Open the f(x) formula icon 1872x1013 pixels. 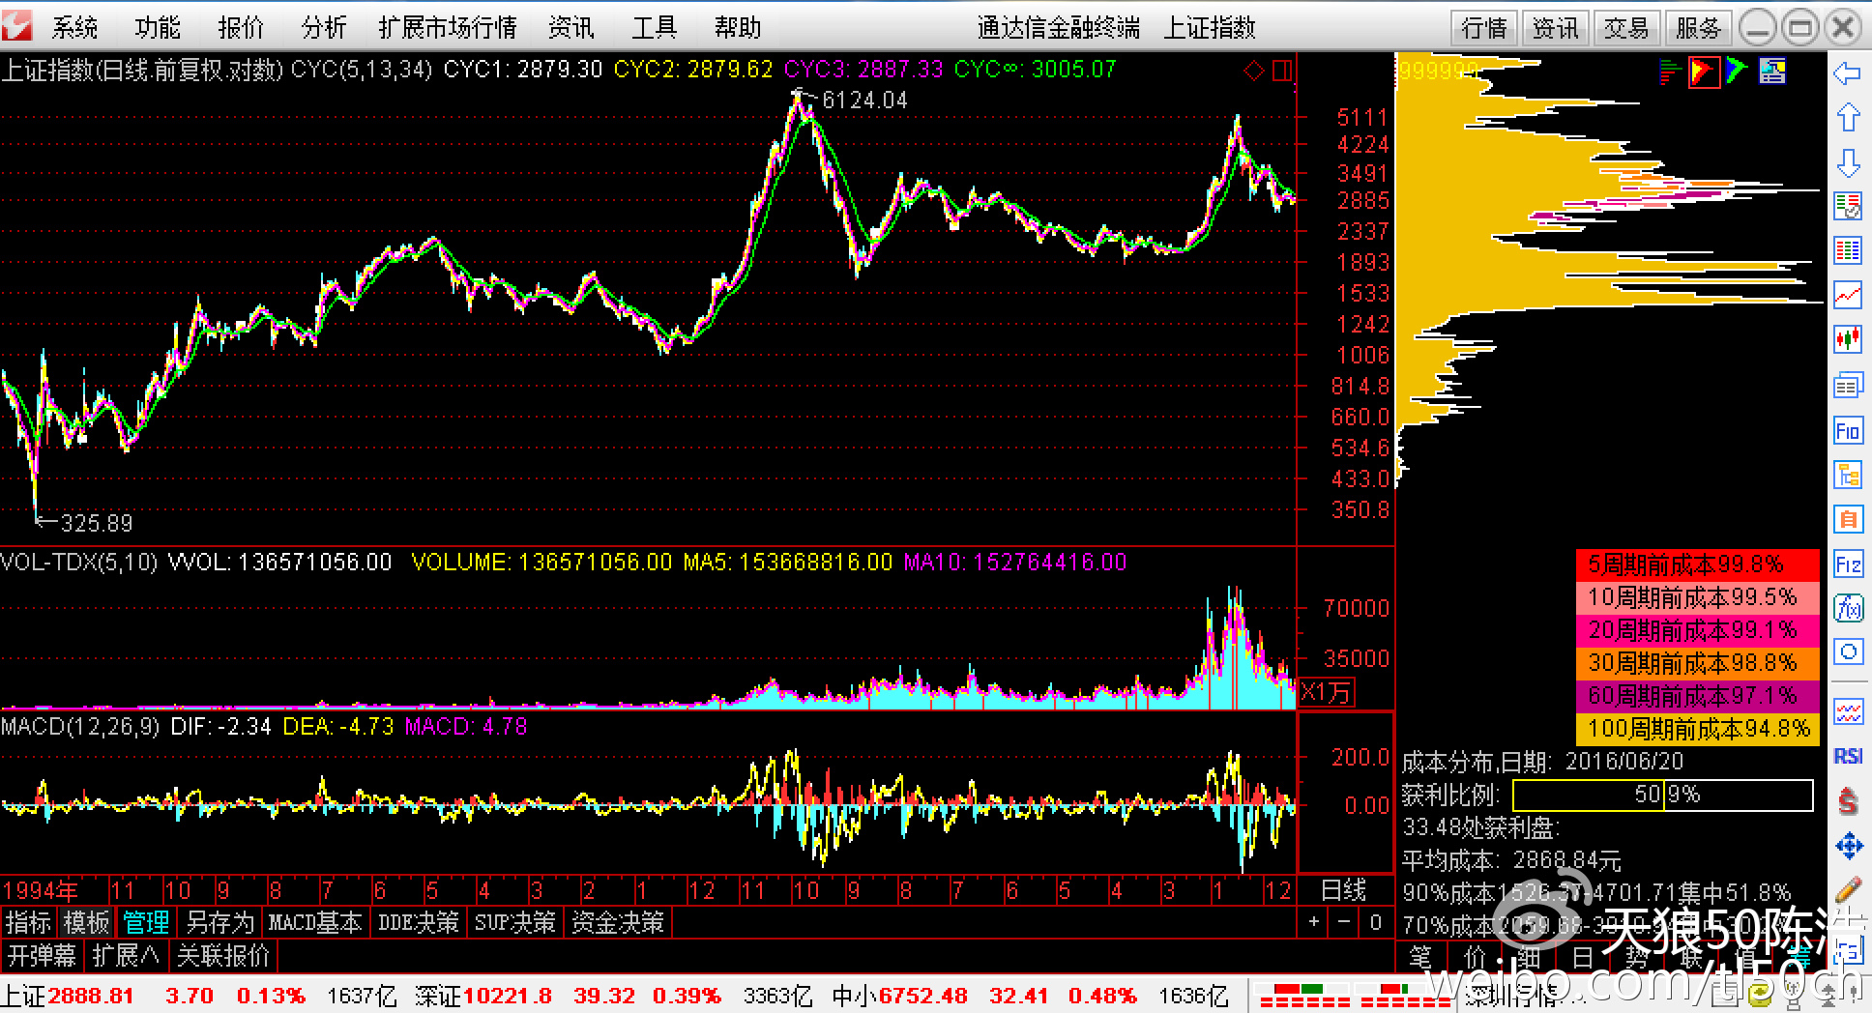(x=1848, y=608)
